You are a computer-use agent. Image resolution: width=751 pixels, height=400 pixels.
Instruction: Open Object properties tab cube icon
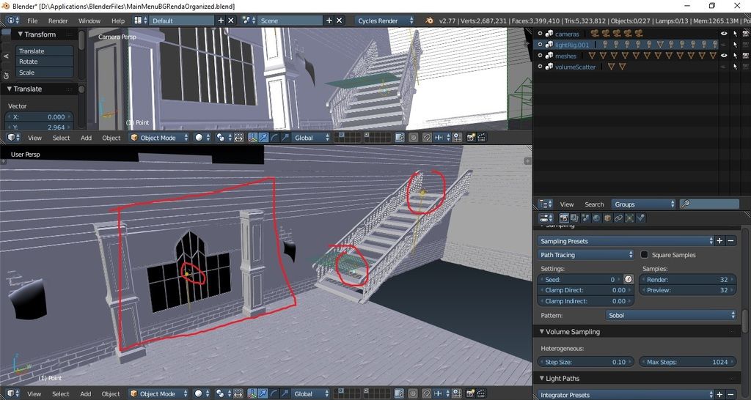[607, 218]
